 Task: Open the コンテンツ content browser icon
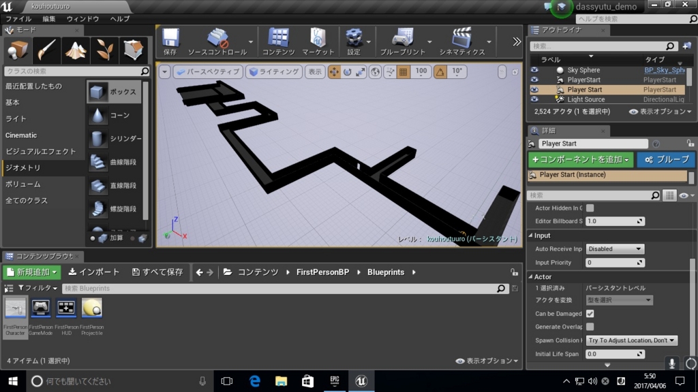click(278, 42)
